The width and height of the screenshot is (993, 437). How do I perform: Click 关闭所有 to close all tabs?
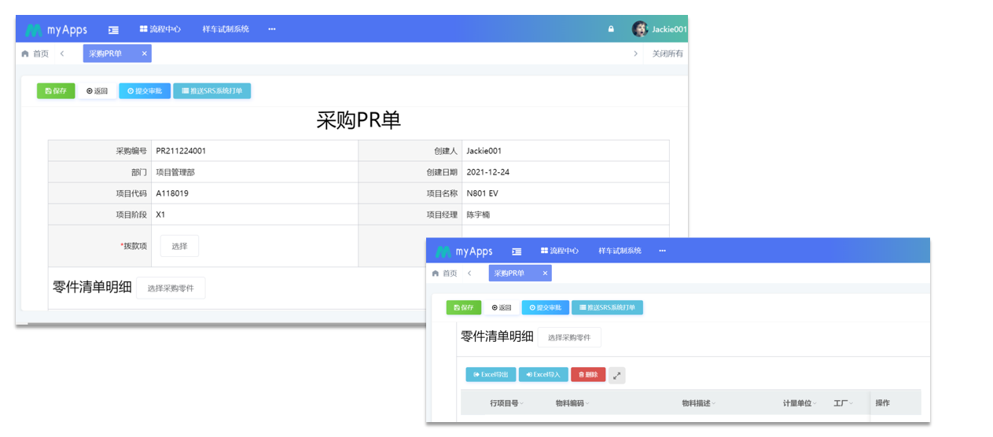pos(668,53)
